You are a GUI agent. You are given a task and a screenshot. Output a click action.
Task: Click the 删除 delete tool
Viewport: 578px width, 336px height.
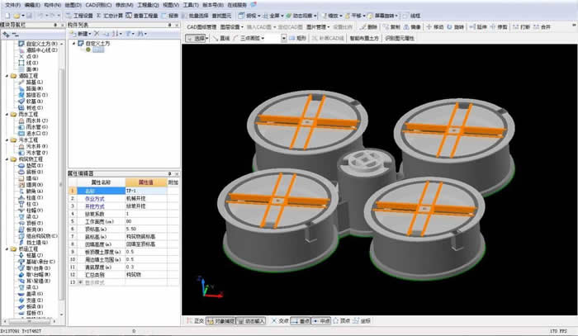point(368,27)
